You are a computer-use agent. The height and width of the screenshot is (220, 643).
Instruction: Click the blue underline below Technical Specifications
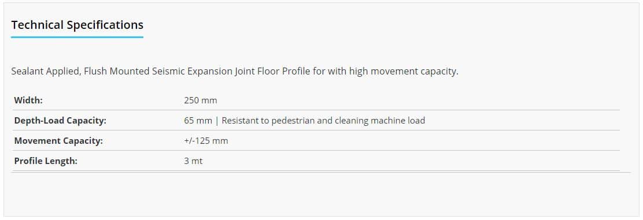[77, 38]
